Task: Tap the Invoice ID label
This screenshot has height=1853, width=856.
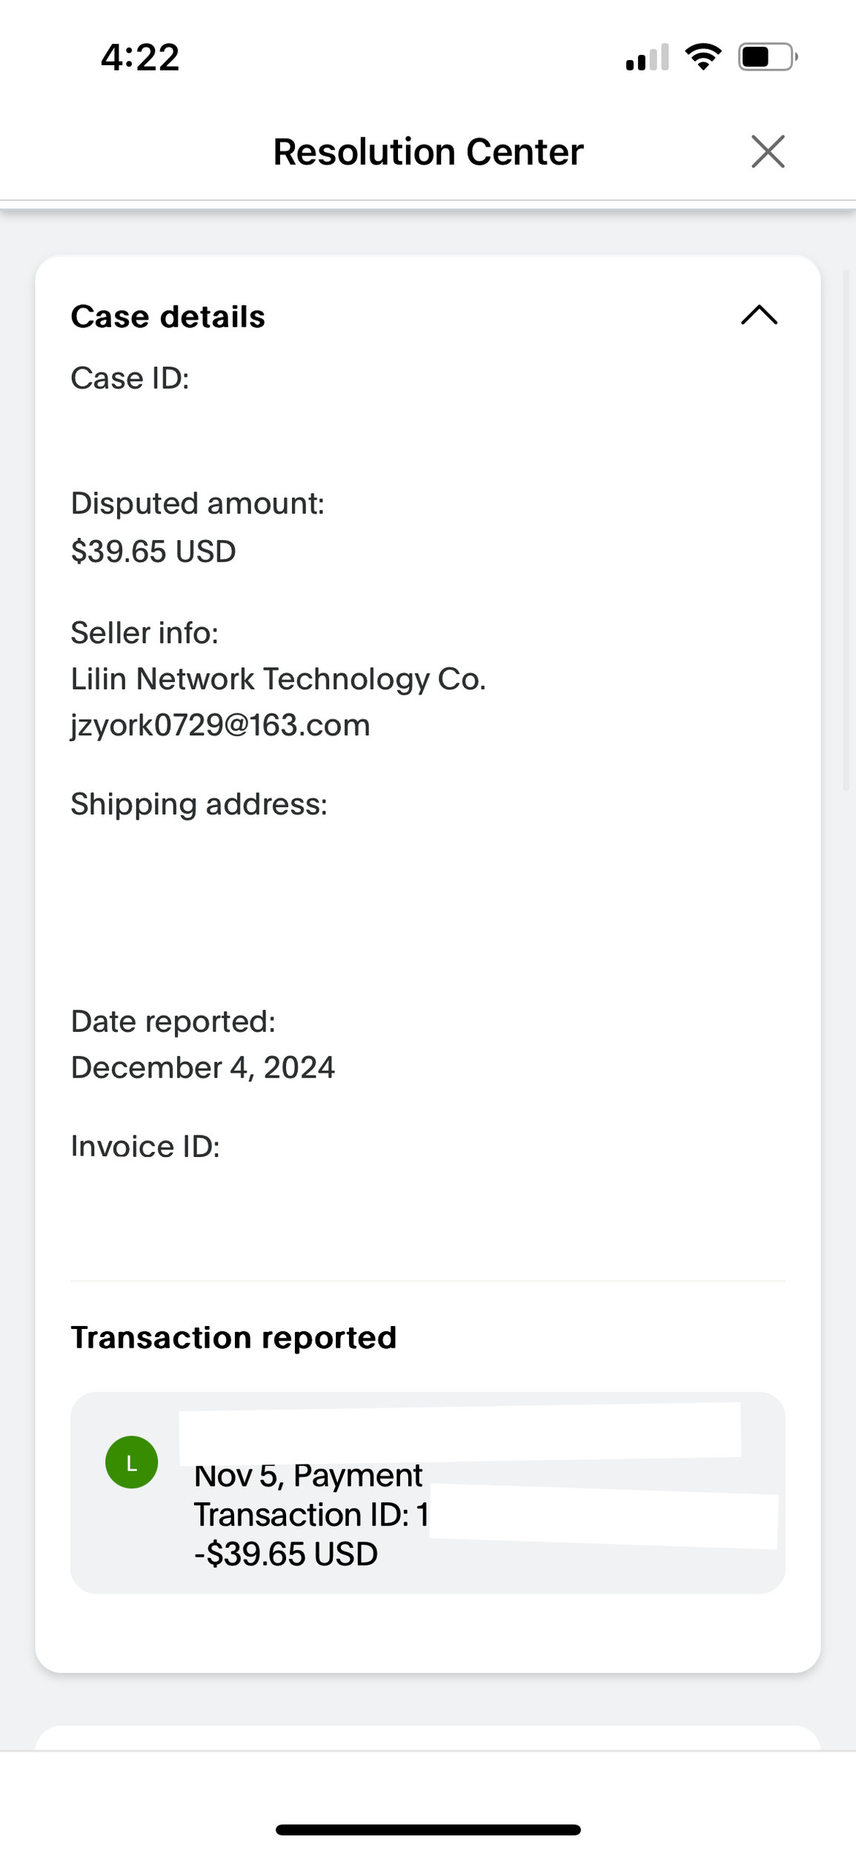Action: 145,1147
